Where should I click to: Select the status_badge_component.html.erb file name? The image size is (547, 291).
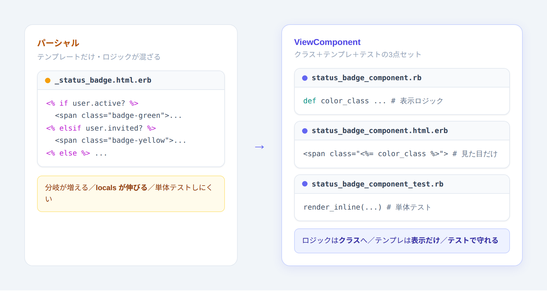[380, 131]
